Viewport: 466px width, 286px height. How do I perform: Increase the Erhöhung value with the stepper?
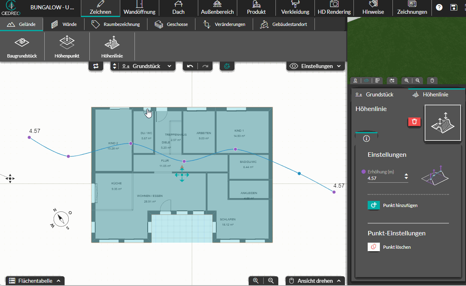coord(406,175)
